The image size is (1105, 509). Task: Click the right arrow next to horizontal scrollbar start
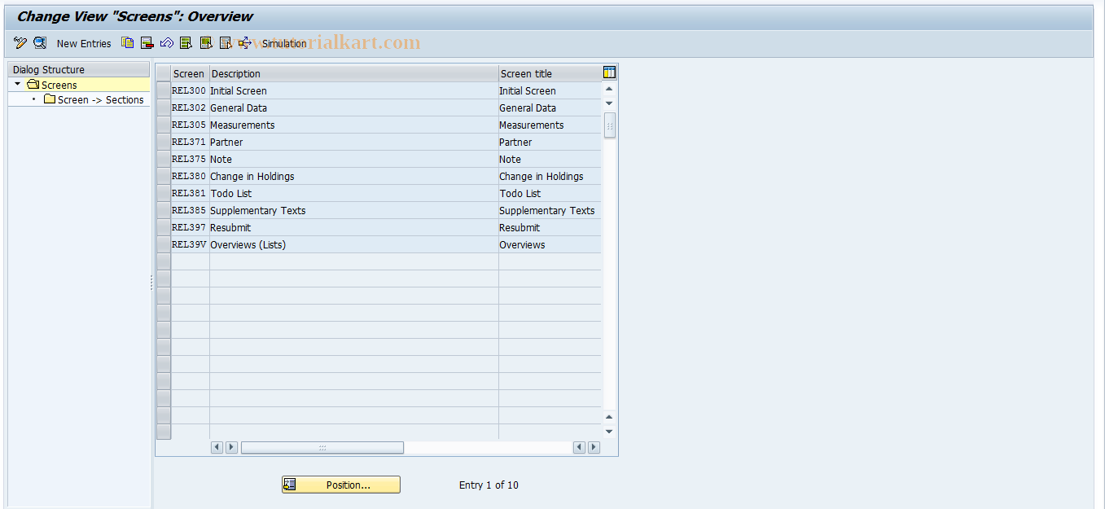(x=231, y=447)
